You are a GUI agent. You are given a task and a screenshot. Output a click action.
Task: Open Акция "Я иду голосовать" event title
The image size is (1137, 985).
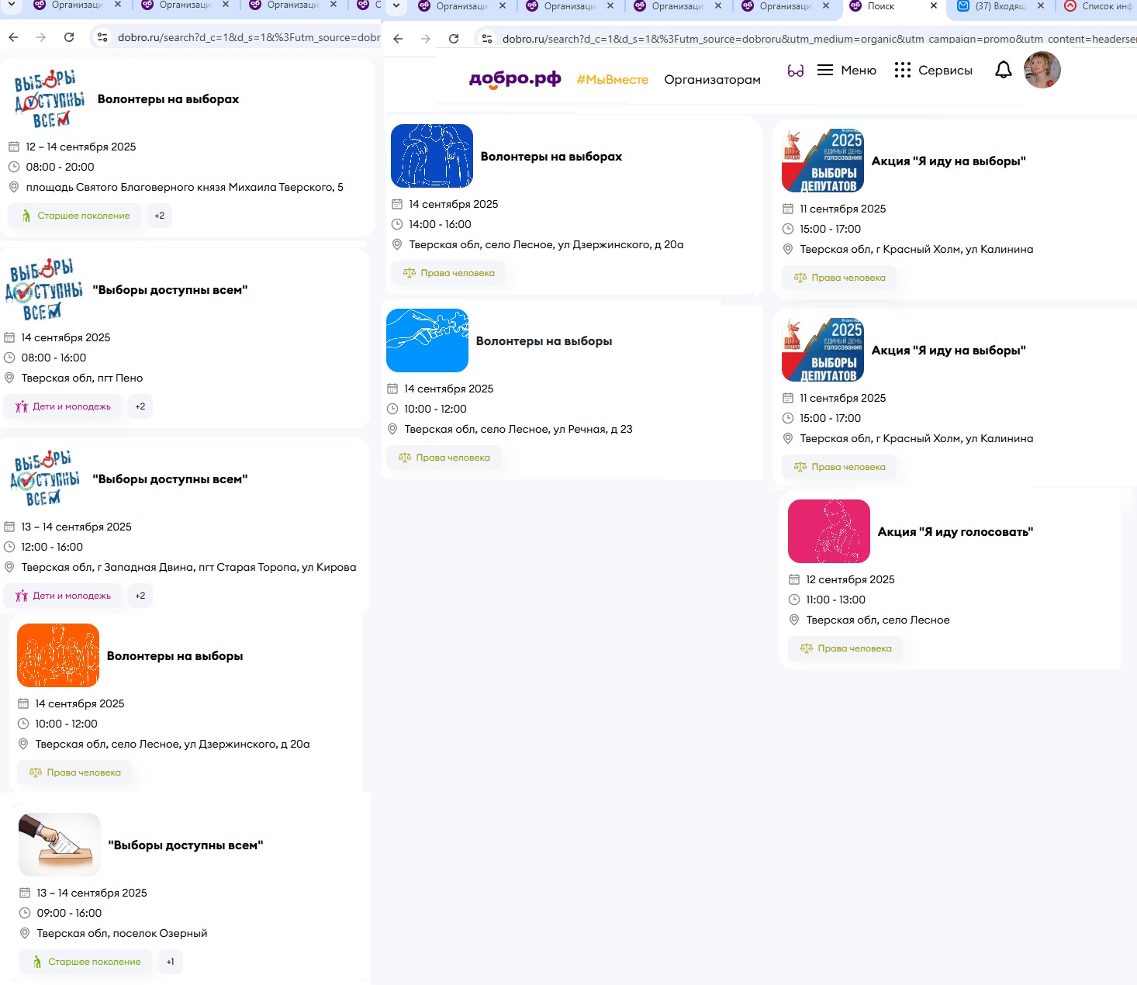(x=956, y=532)
